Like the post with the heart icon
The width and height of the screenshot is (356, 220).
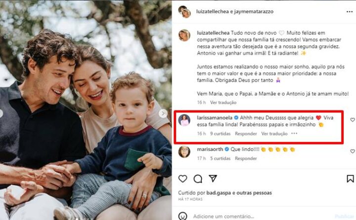(183, 179)
